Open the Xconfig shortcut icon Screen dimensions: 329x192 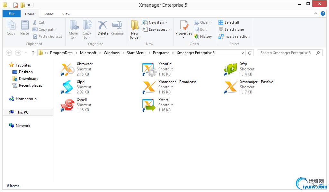pos(149,69)
